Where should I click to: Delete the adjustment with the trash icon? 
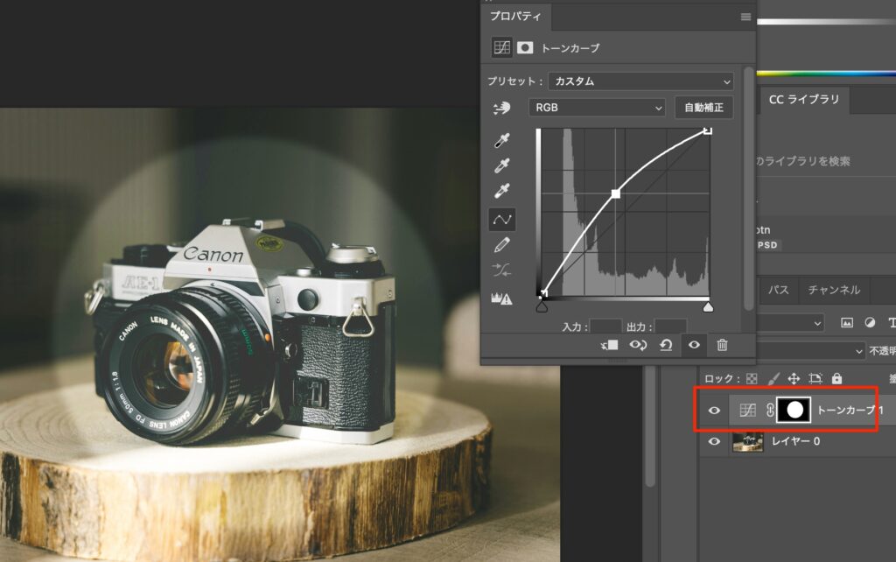722,345
